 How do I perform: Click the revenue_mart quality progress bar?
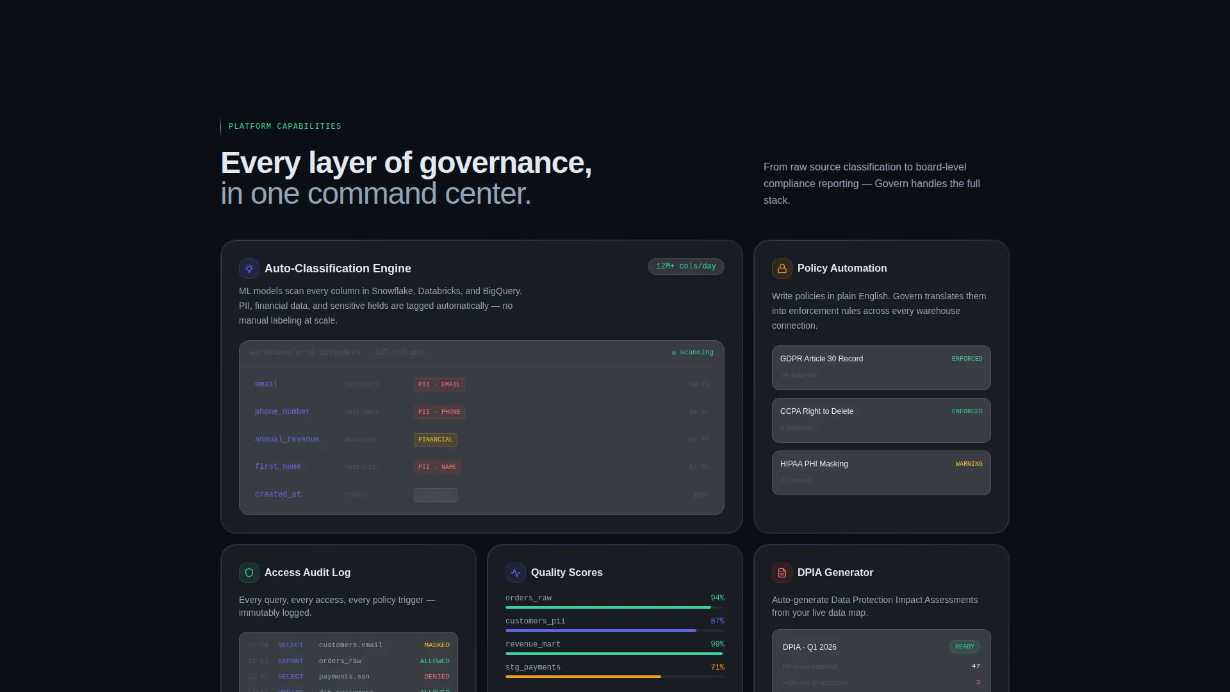point(615,654)
